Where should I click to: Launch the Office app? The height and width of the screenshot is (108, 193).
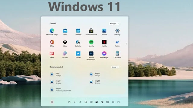(x=52, y=43)
